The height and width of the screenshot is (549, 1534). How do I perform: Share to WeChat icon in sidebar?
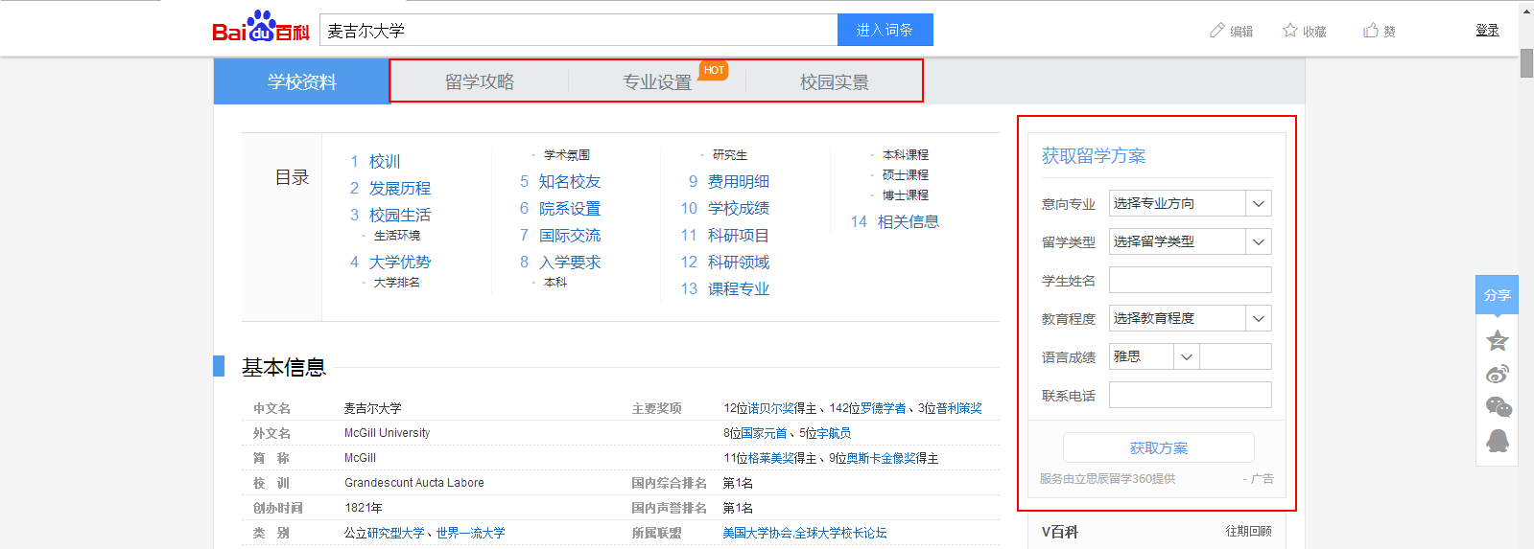tap(1498, 407)
